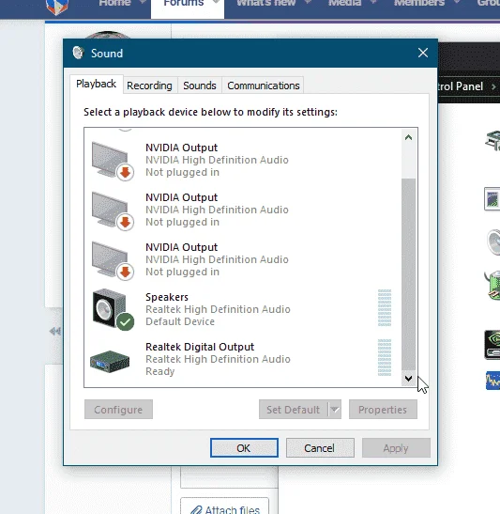Click the collapse arrows icon in forum sidebar
The width and height of the screenshot is (500, 514).
click(x=55, y=332)
